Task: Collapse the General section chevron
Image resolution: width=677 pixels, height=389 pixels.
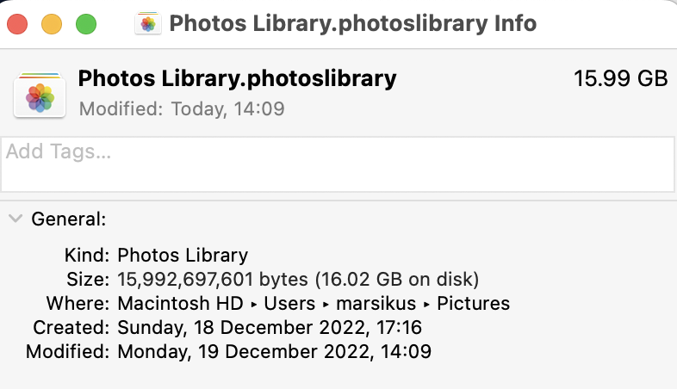Action: point(15,219)
